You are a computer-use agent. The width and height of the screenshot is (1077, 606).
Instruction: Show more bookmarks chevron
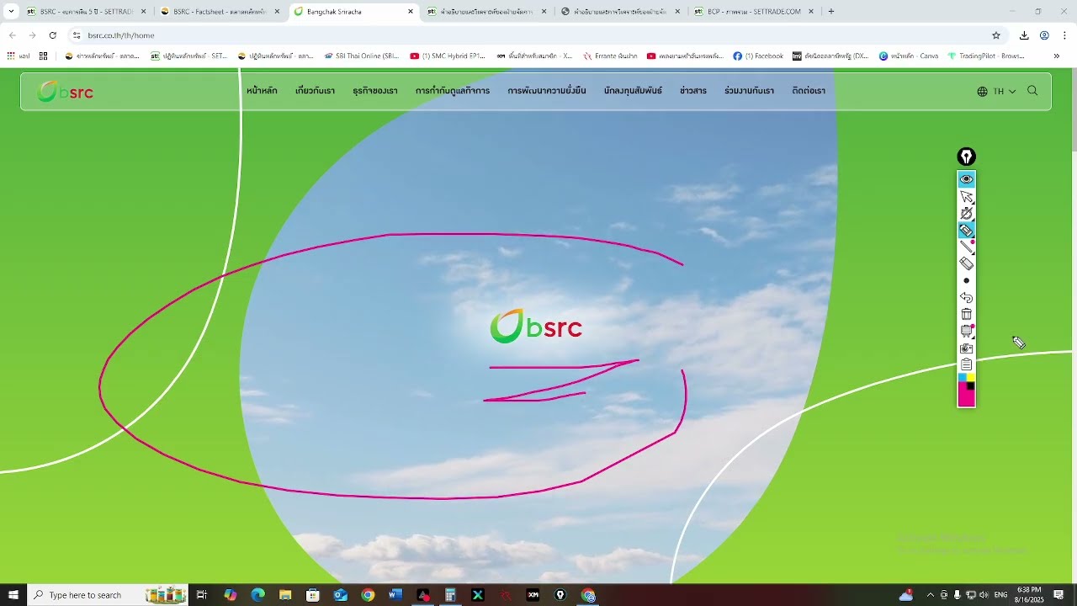click(x=1057, y=56)
